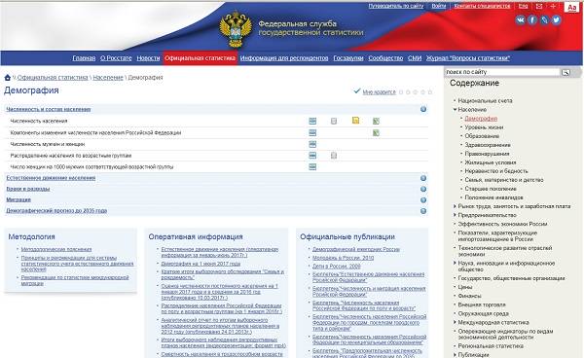The height and width of the screenshot is (358, 584).
Task: Select Уровень жизни in sidebar contents
Action: click(x=484, y=127)
